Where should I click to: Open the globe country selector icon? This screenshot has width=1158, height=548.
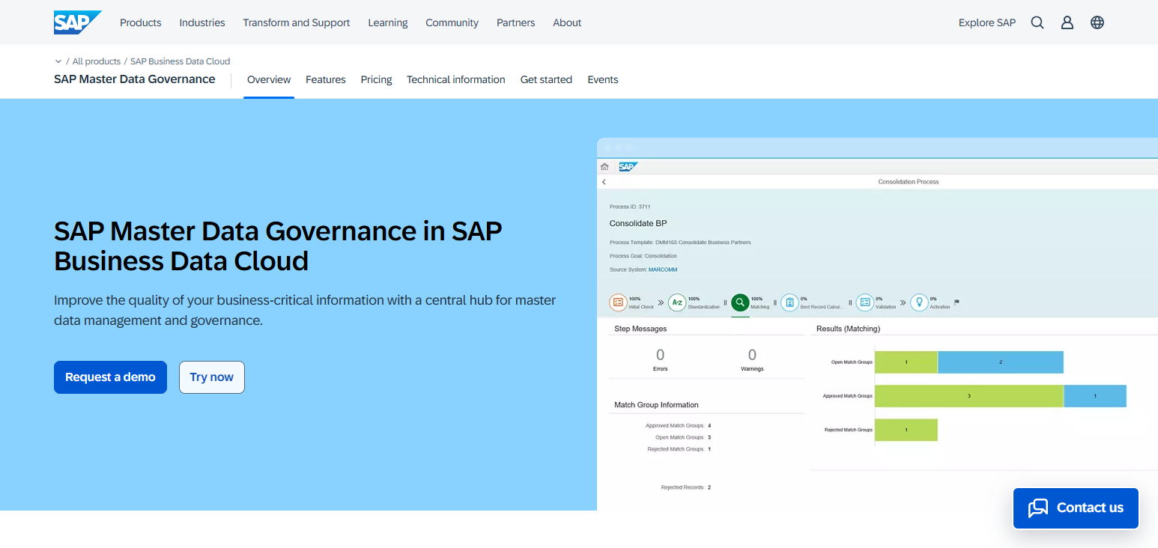[x=1097, y=22]
